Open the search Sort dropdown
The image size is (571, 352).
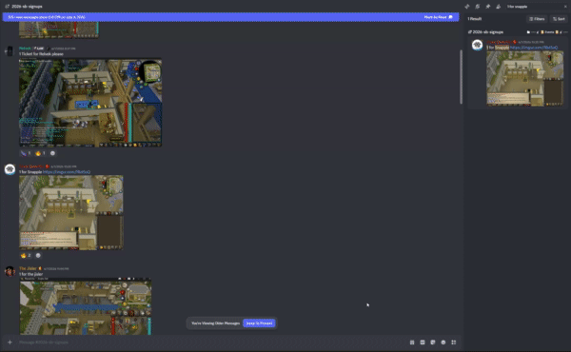pyautogui.click(x=559, y=19)
